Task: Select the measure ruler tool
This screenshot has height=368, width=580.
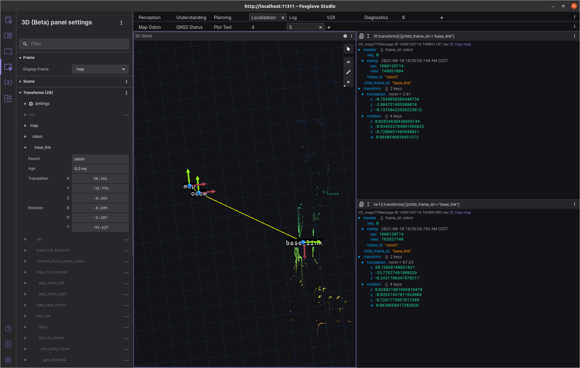Action: click(348, 72)
